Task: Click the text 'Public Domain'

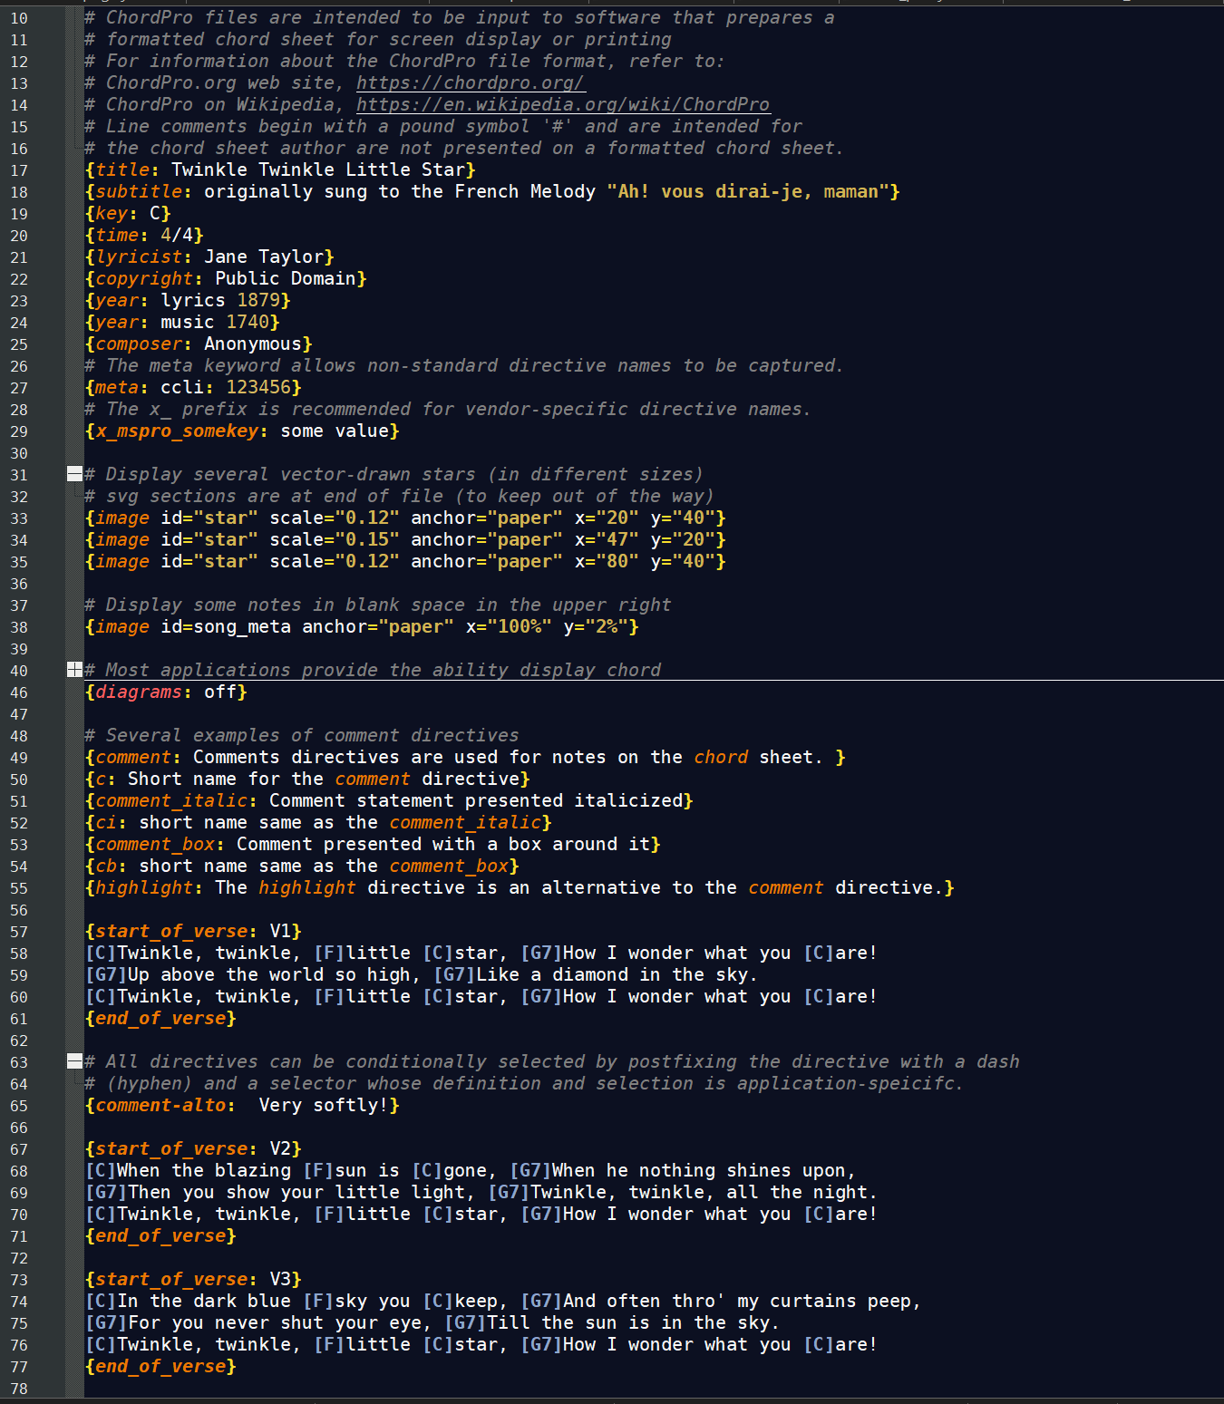Action: click(286, 278)
